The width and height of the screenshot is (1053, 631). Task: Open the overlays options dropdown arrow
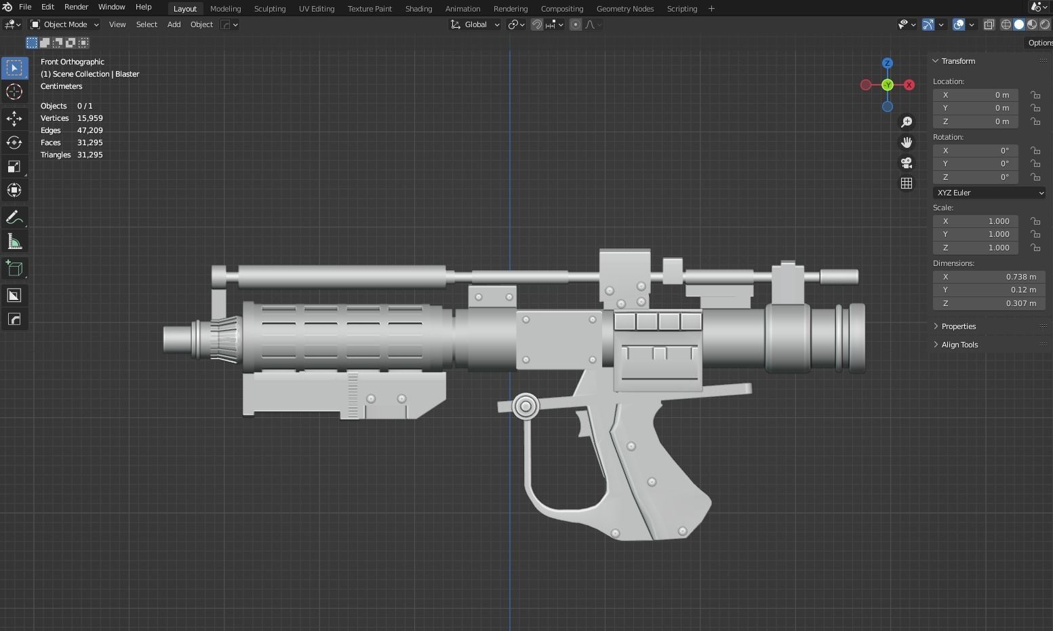coord(972,24)
